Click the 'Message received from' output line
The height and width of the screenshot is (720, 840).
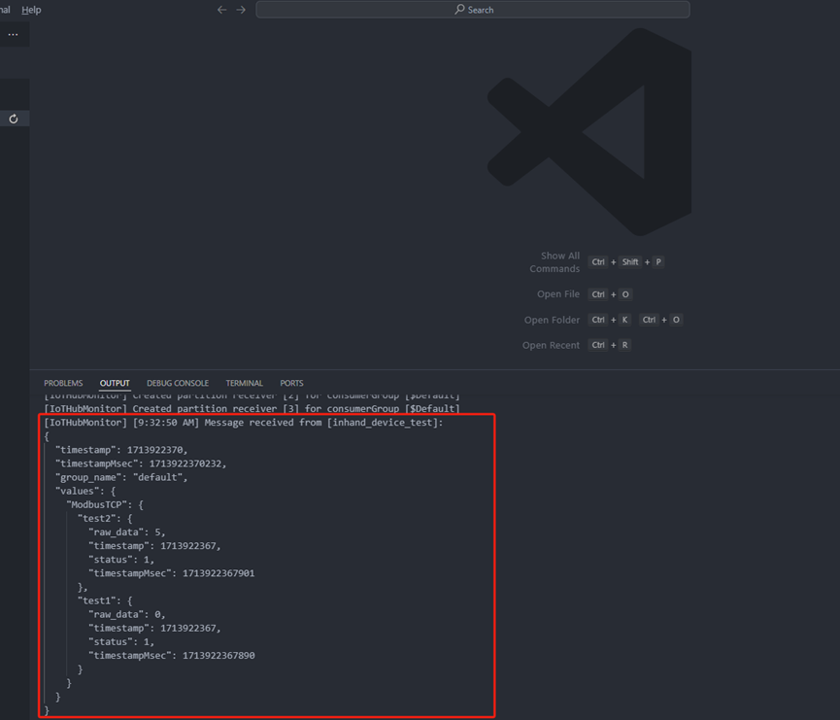coord(243,423)
